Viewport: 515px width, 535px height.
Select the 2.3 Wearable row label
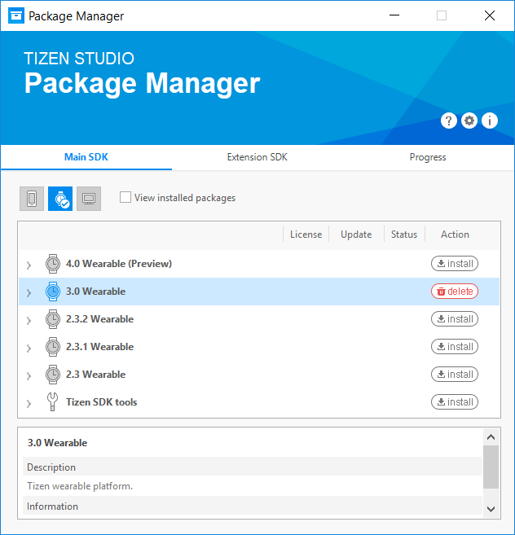pyautogui.click(x=95, y=375)
